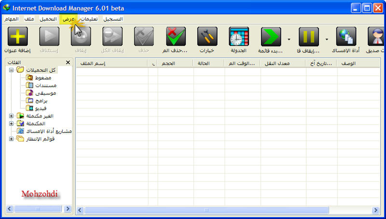Screen dimensions: 386x219
Task: Click download list left scroll arrow
Action: (81, 210)
